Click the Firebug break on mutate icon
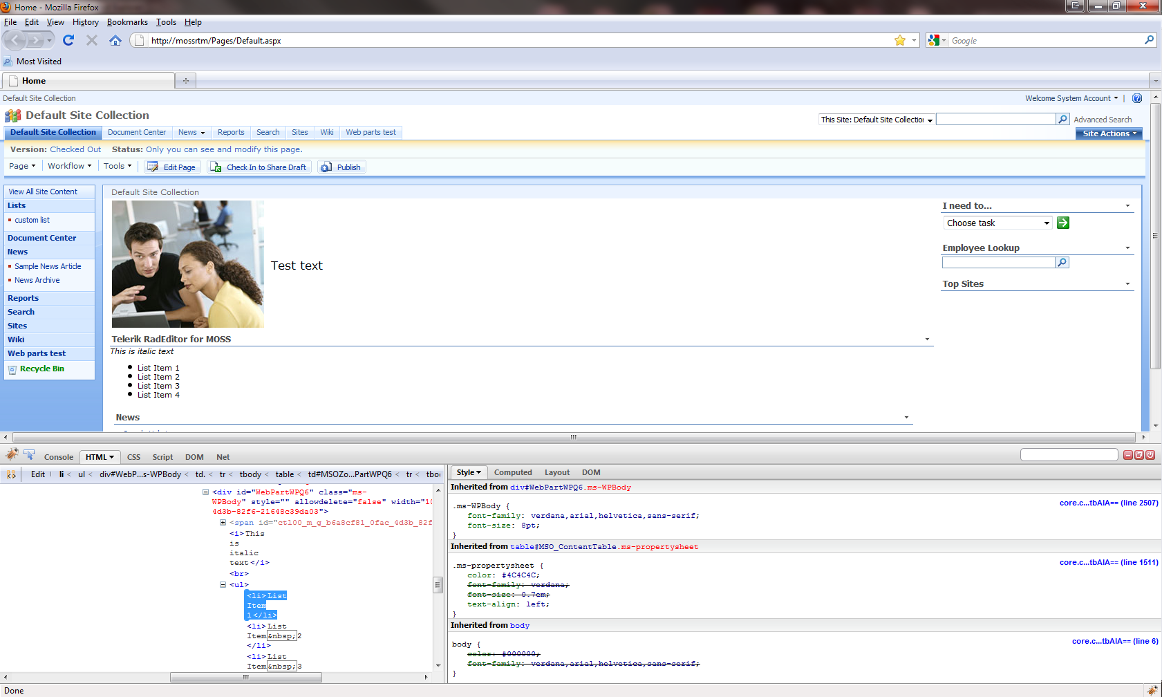This screenshot has width=1162, height=697. 11,474
